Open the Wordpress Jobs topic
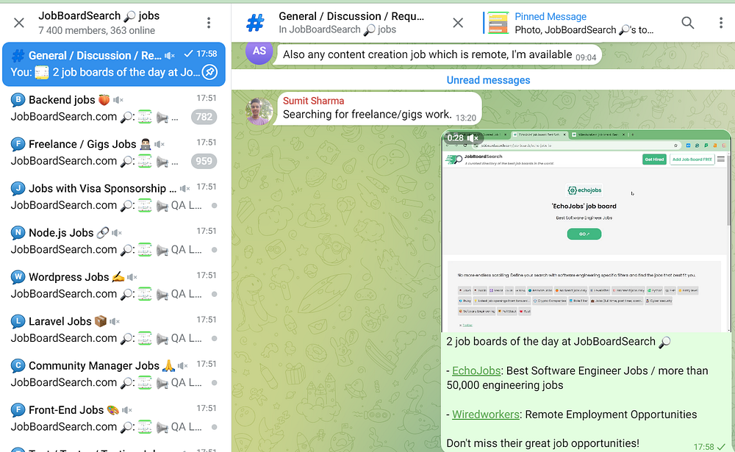This screenshot has width=735, height=452. click(114, 286)
